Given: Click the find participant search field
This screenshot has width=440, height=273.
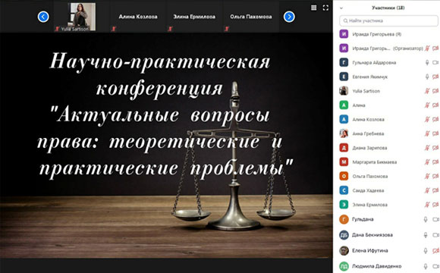Looking at the screenshot, I should pos(388,20).
